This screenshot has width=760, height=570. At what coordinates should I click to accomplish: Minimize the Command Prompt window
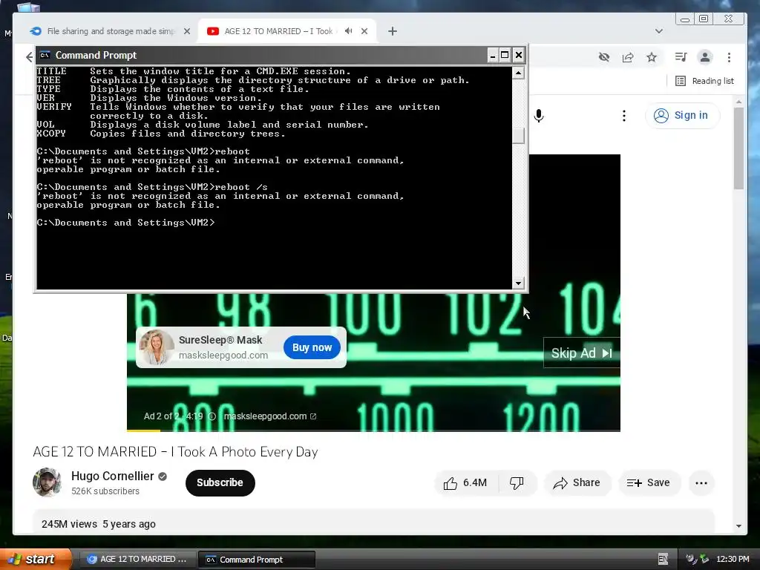point(493,55)
